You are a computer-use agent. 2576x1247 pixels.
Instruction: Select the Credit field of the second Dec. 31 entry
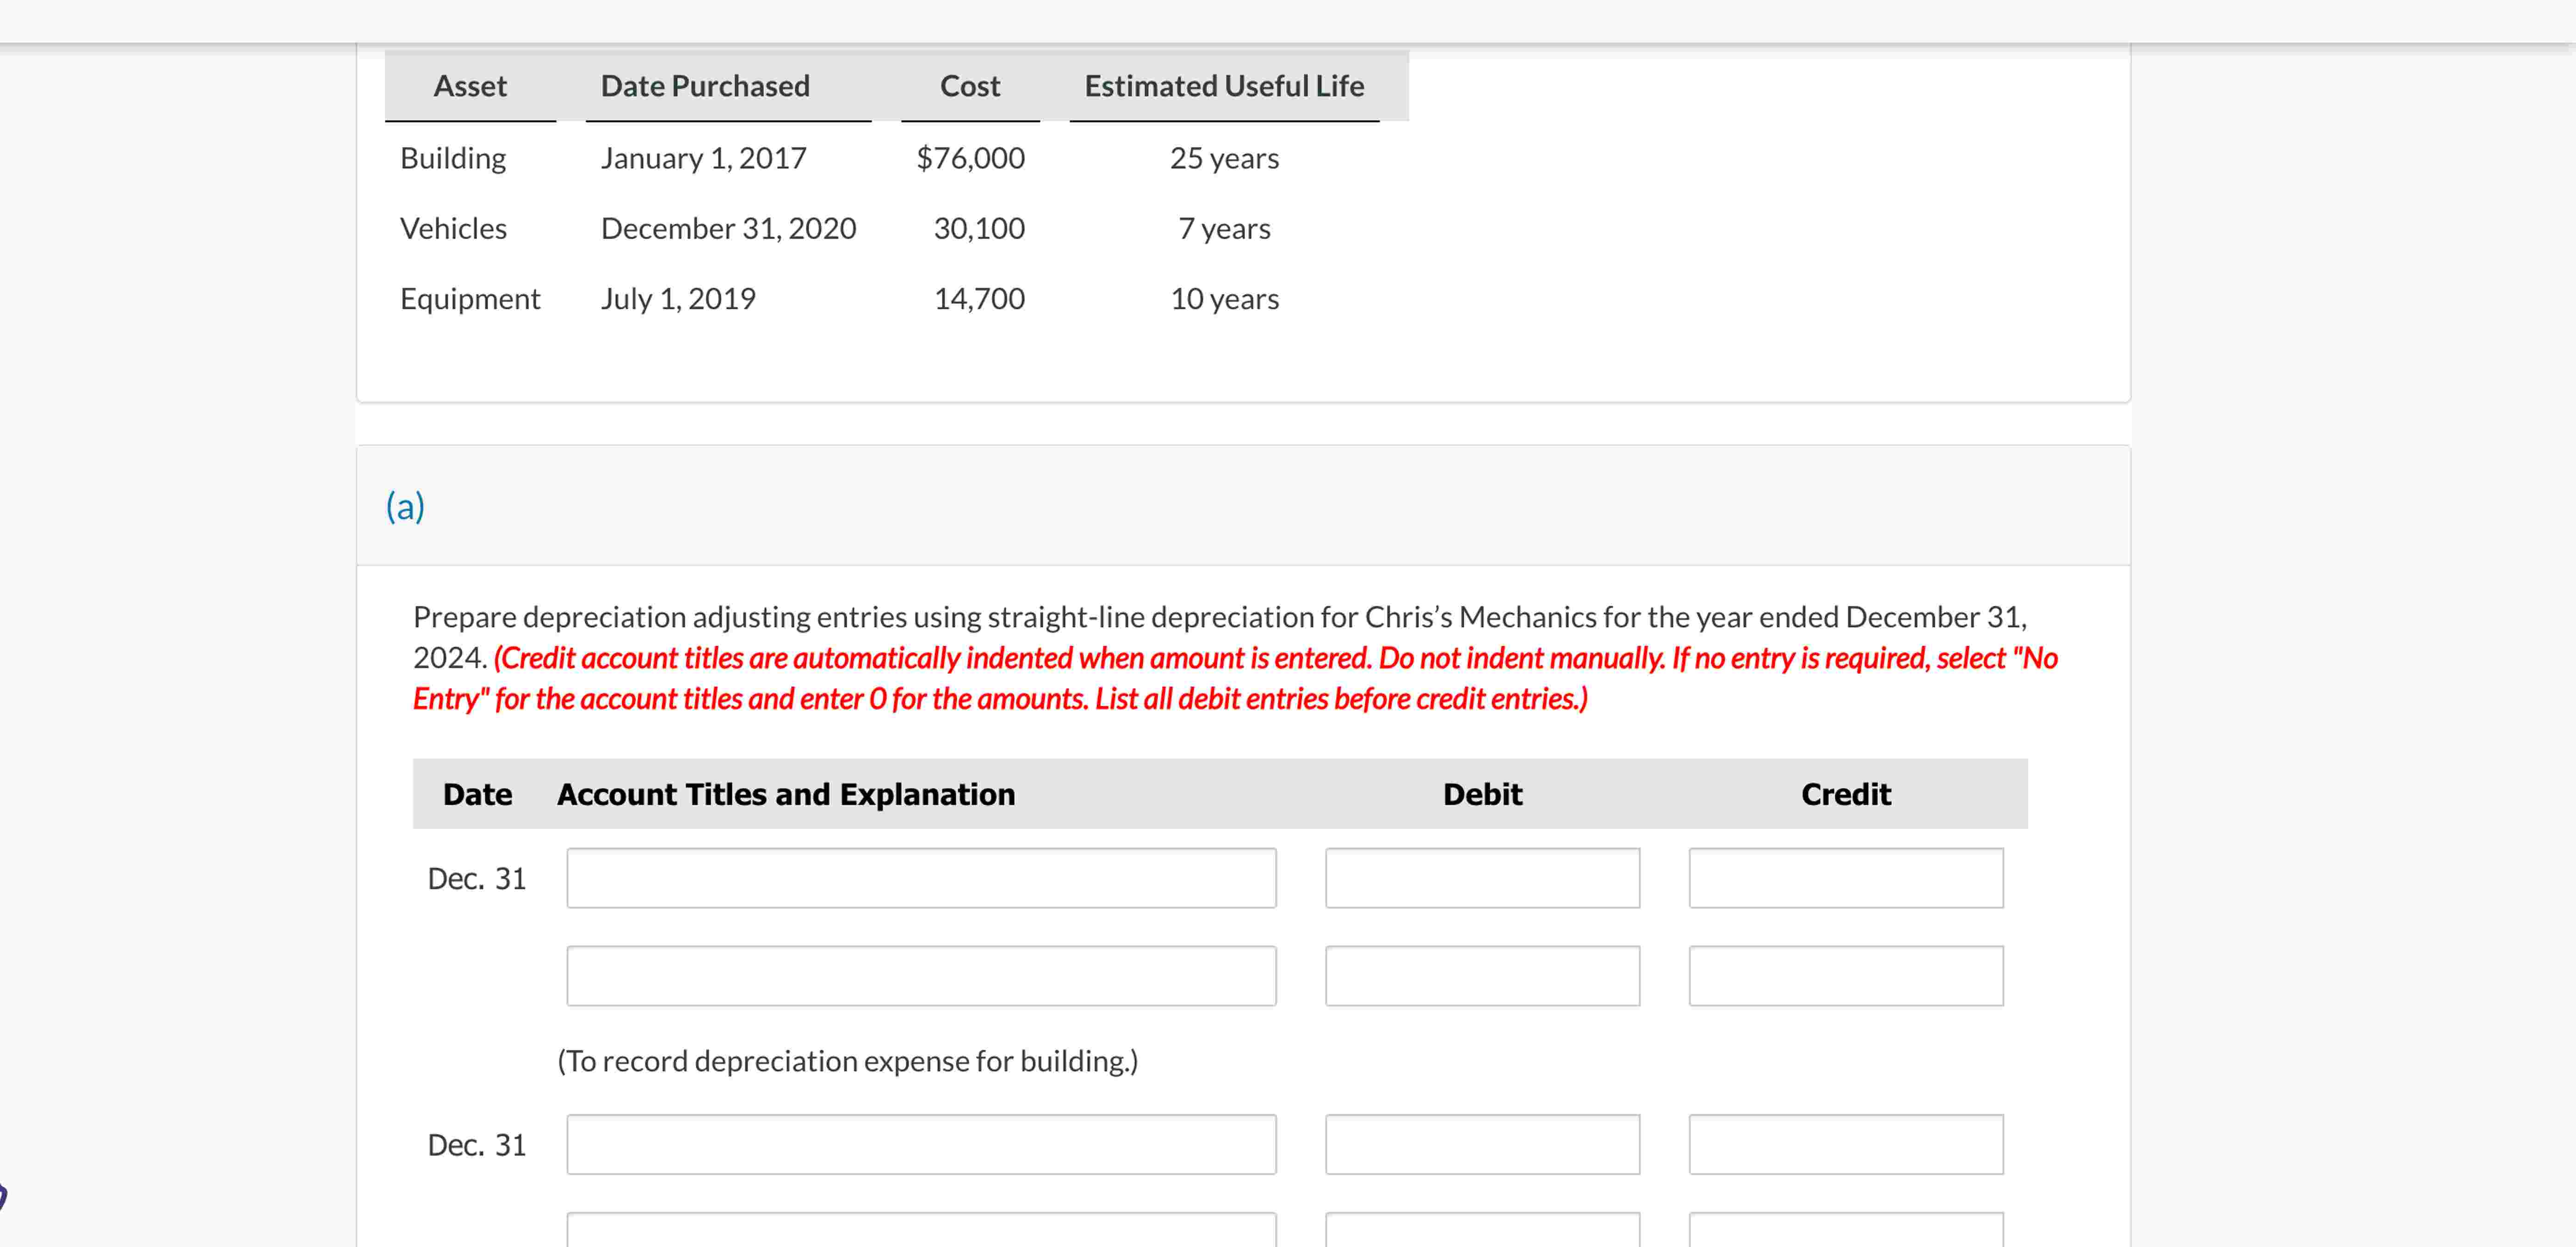pos(1845,1144)
